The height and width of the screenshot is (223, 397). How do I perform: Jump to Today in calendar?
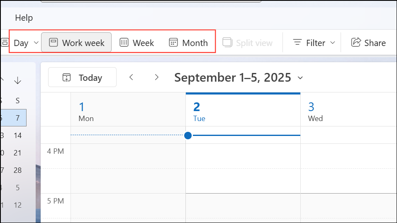coord(82,78)
